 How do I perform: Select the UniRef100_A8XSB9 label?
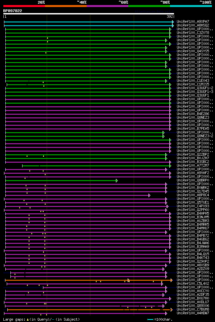(x=193, y=265)
